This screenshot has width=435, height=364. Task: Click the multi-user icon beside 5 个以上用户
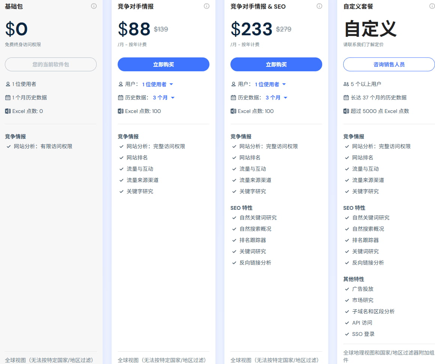[347, 84]
